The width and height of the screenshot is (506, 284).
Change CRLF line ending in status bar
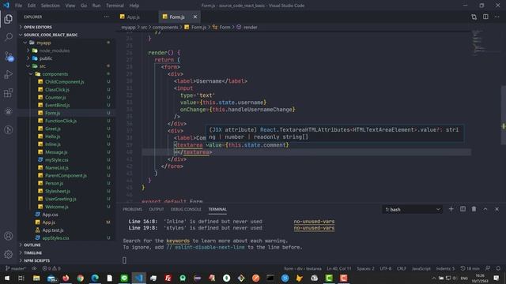[x=402, y=268]
